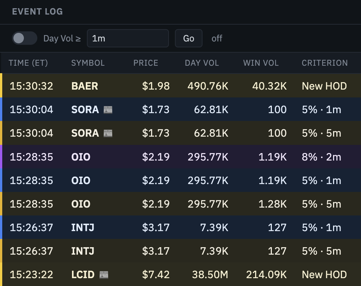Click window volume 40.32K
Screen dimensions: 361x286
click(x=269, y=86)
